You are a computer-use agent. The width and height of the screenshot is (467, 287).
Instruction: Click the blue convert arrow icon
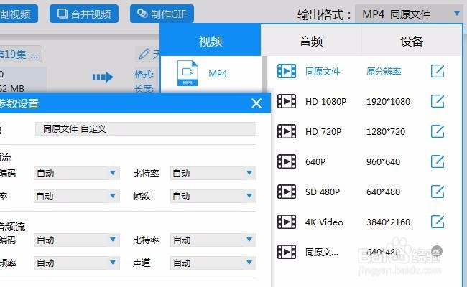[103, 77]
